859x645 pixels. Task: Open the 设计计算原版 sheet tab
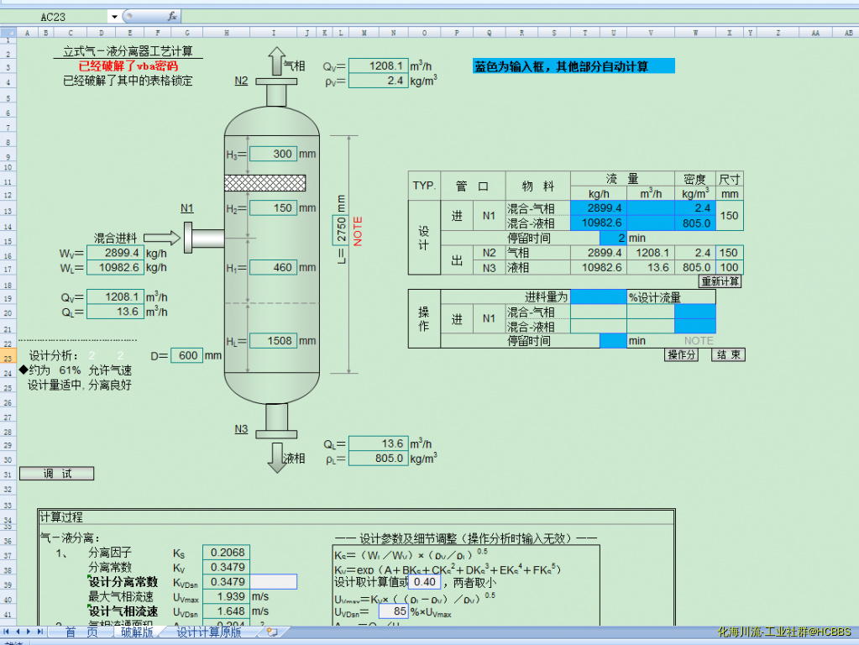click(209, 632)
